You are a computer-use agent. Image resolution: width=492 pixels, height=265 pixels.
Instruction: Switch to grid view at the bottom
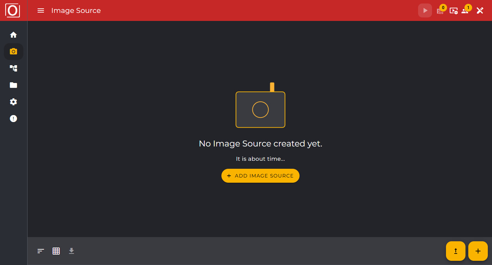[56, 251]
